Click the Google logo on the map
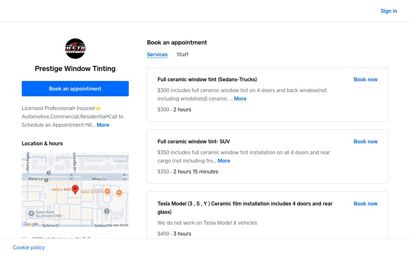The width and height of the screenshot is (410, 256). pyautogui.click(x=31, y=224)
